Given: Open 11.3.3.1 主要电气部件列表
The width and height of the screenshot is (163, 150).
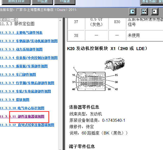Looking at the screenshot, I should pos(21,33).
